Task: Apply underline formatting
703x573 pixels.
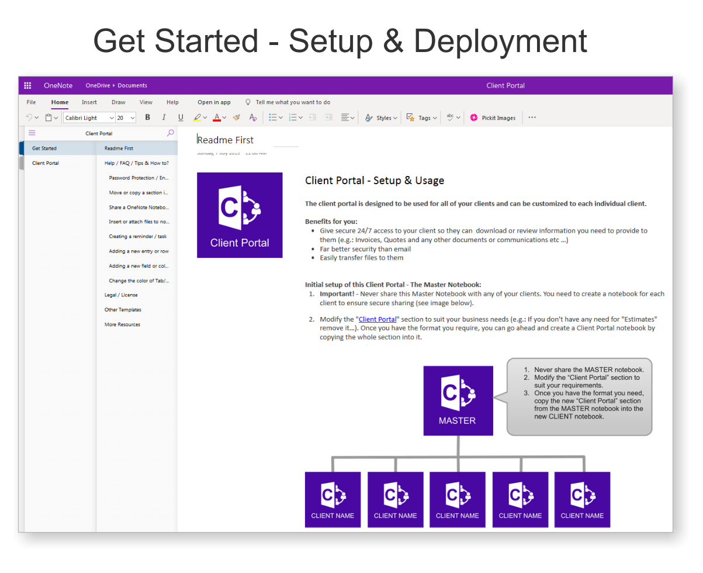Action: 181,118
